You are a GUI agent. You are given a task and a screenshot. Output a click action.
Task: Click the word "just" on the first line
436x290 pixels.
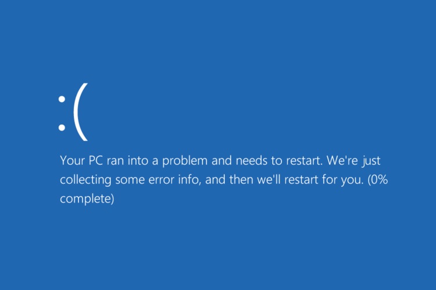[x=370, y=161]
